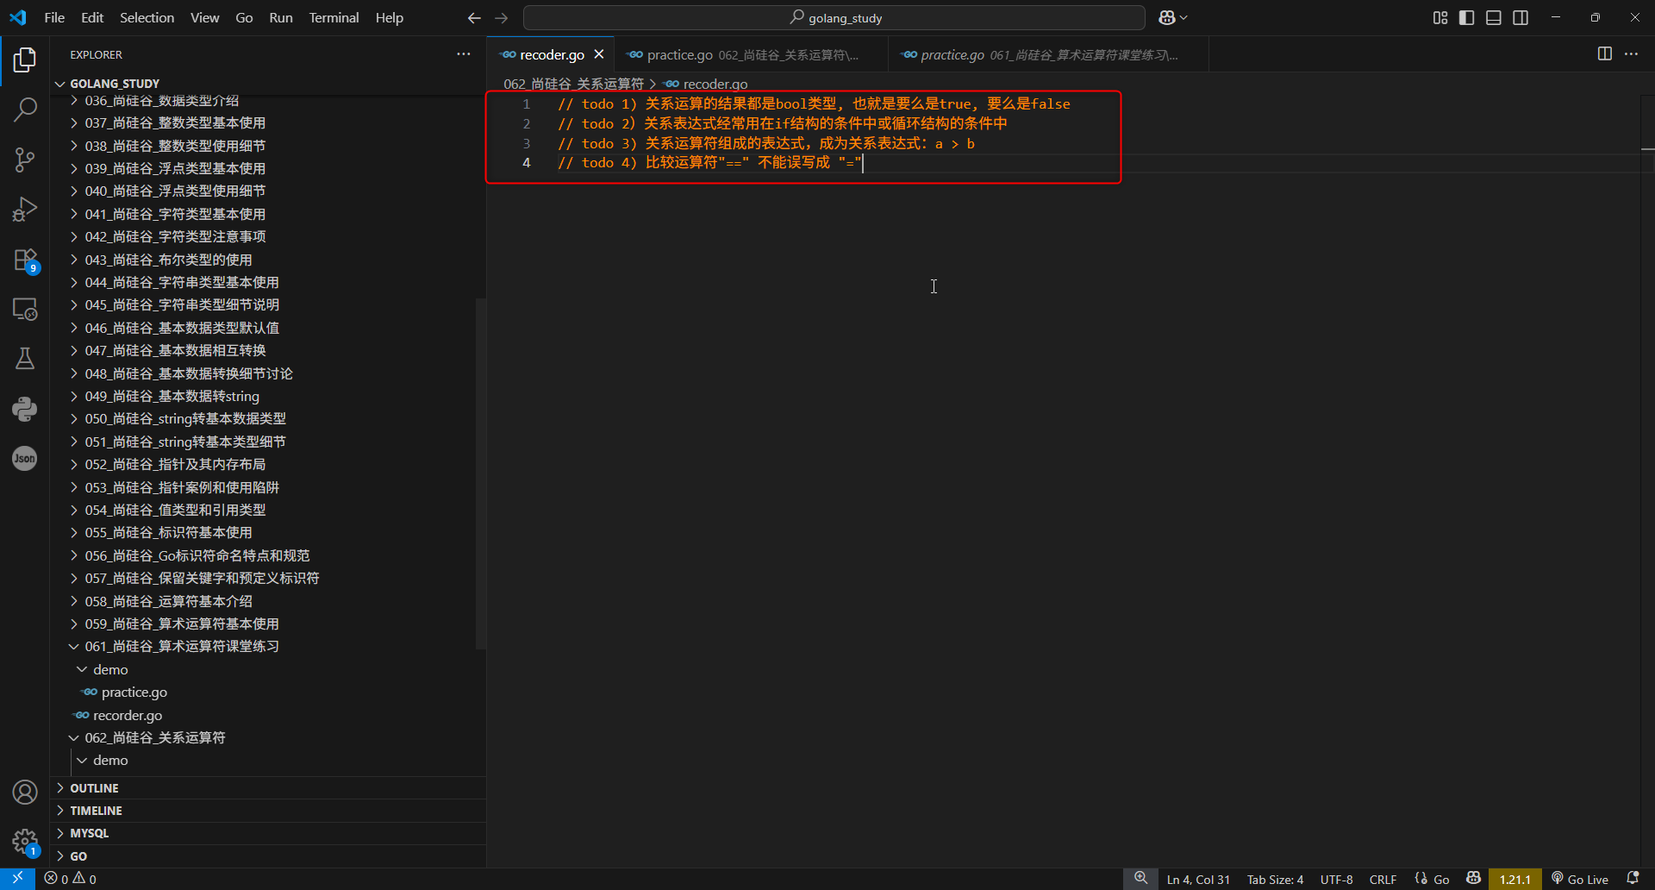Open the File menu

coord(54,17)
